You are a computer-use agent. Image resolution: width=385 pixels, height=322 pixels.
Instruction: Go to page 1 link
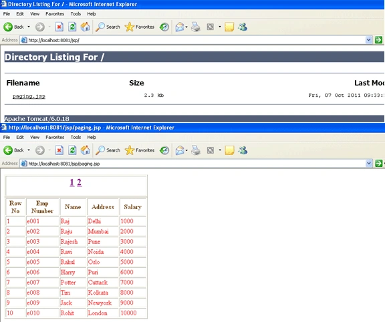tap(72, 182)
